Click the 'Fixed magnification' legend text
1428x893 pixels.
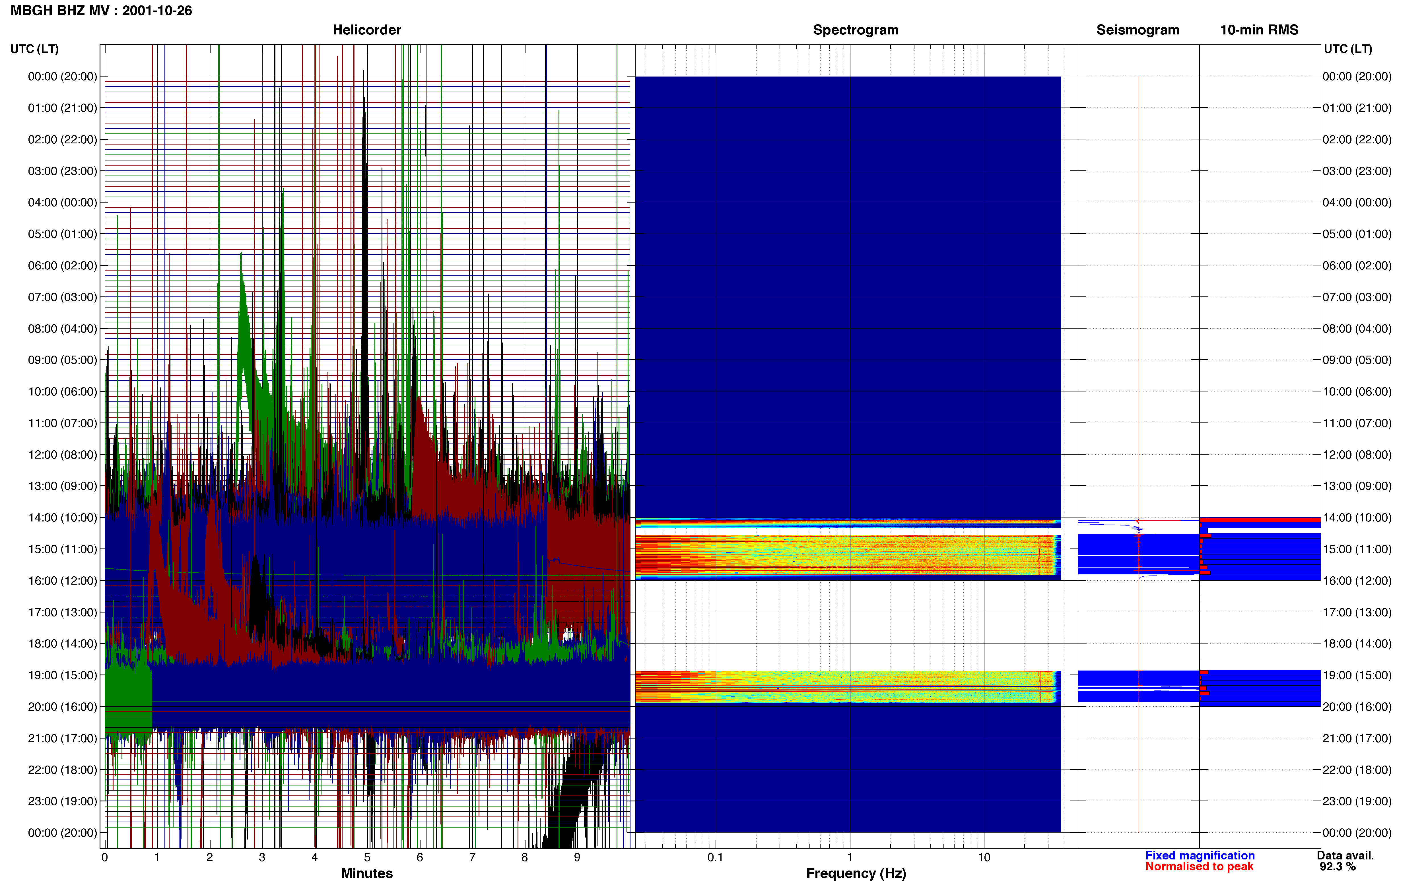click(x=1200, y=856)
